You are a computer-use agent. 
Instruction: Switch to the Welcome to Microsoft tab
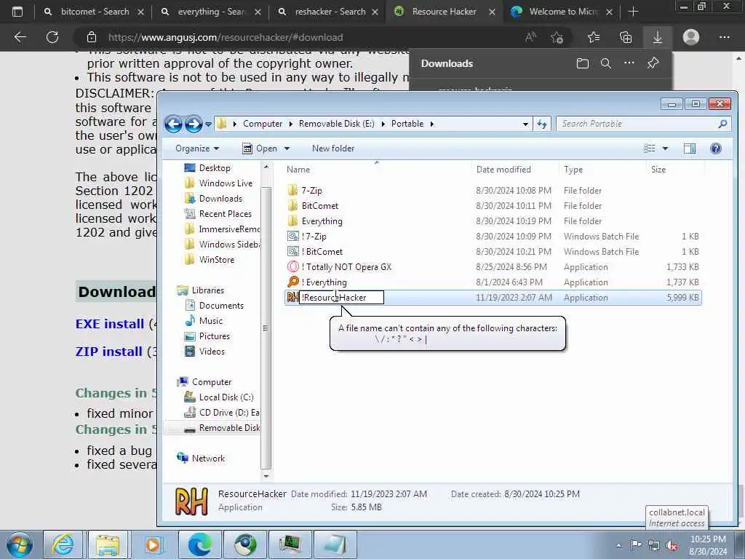[563, 12]
